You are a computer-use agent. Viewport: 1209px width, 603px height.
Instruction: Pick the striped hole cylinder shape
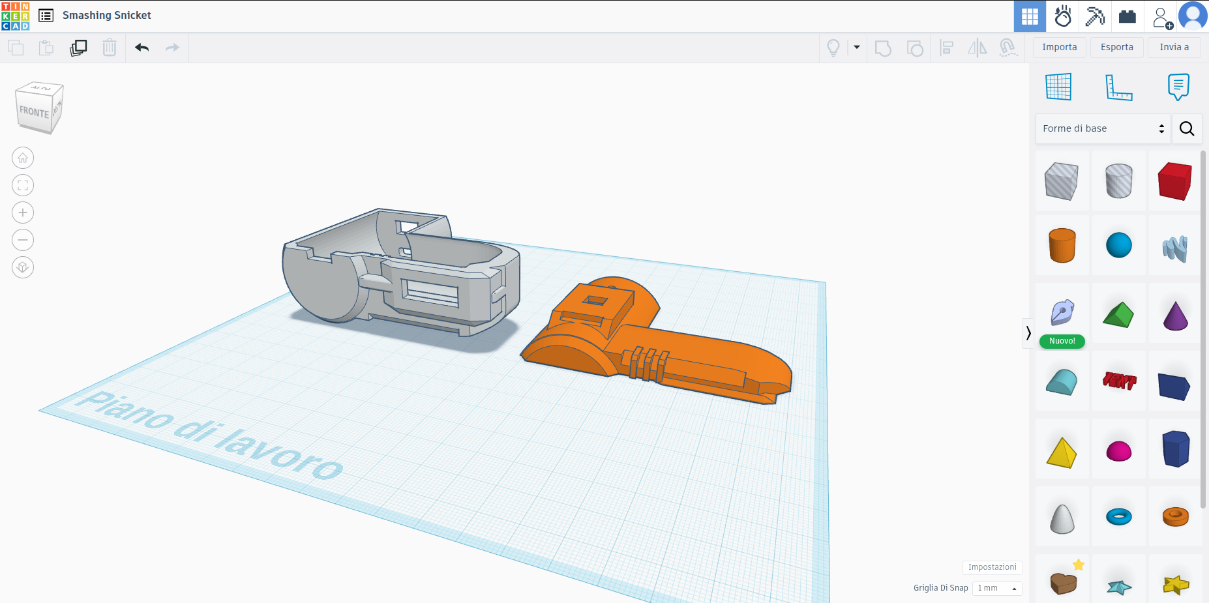click(1119, 181)
